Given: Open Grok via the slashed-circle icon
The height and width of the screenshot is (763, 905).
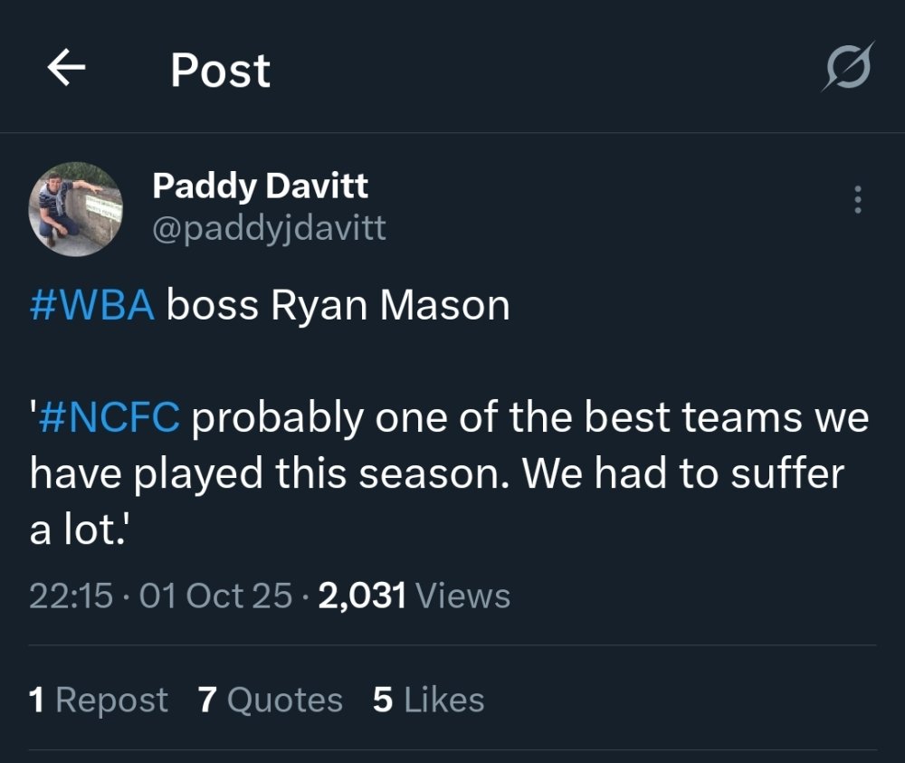Looking at the screenshot, I should pos(847,67).
